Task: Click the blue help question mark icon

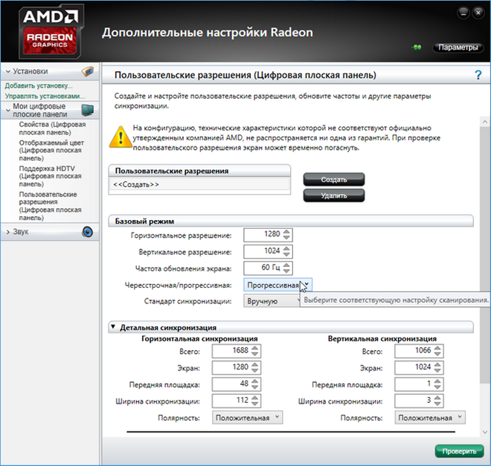Action: coord(478,75)
